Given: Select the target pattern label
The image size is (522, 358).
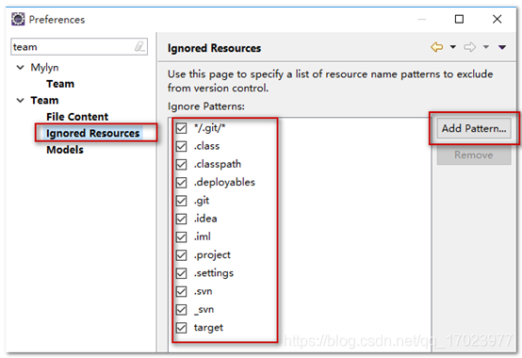Looking at the screenshot, I should click(x=208, y=328).
